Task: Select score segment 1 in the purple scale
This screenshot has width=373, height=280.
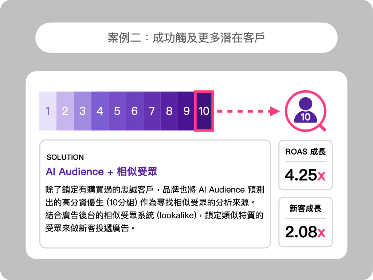Action: tap(48, 111)
